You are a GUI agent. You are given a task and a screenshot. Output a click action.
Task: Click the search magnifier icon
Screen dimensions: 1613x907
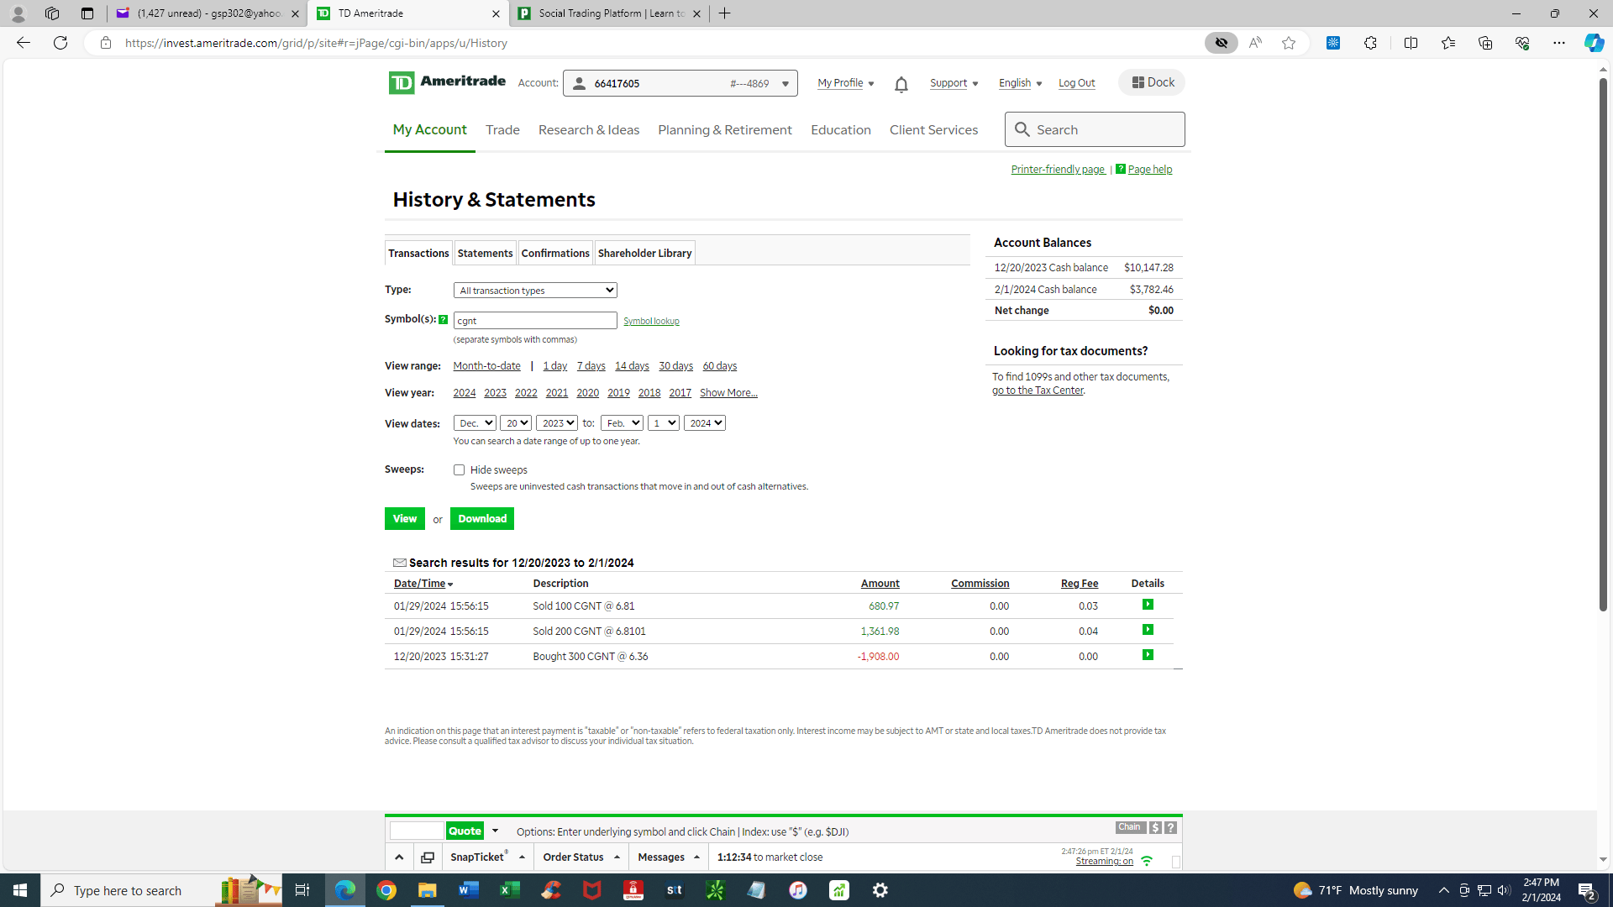coord(1022,129)
